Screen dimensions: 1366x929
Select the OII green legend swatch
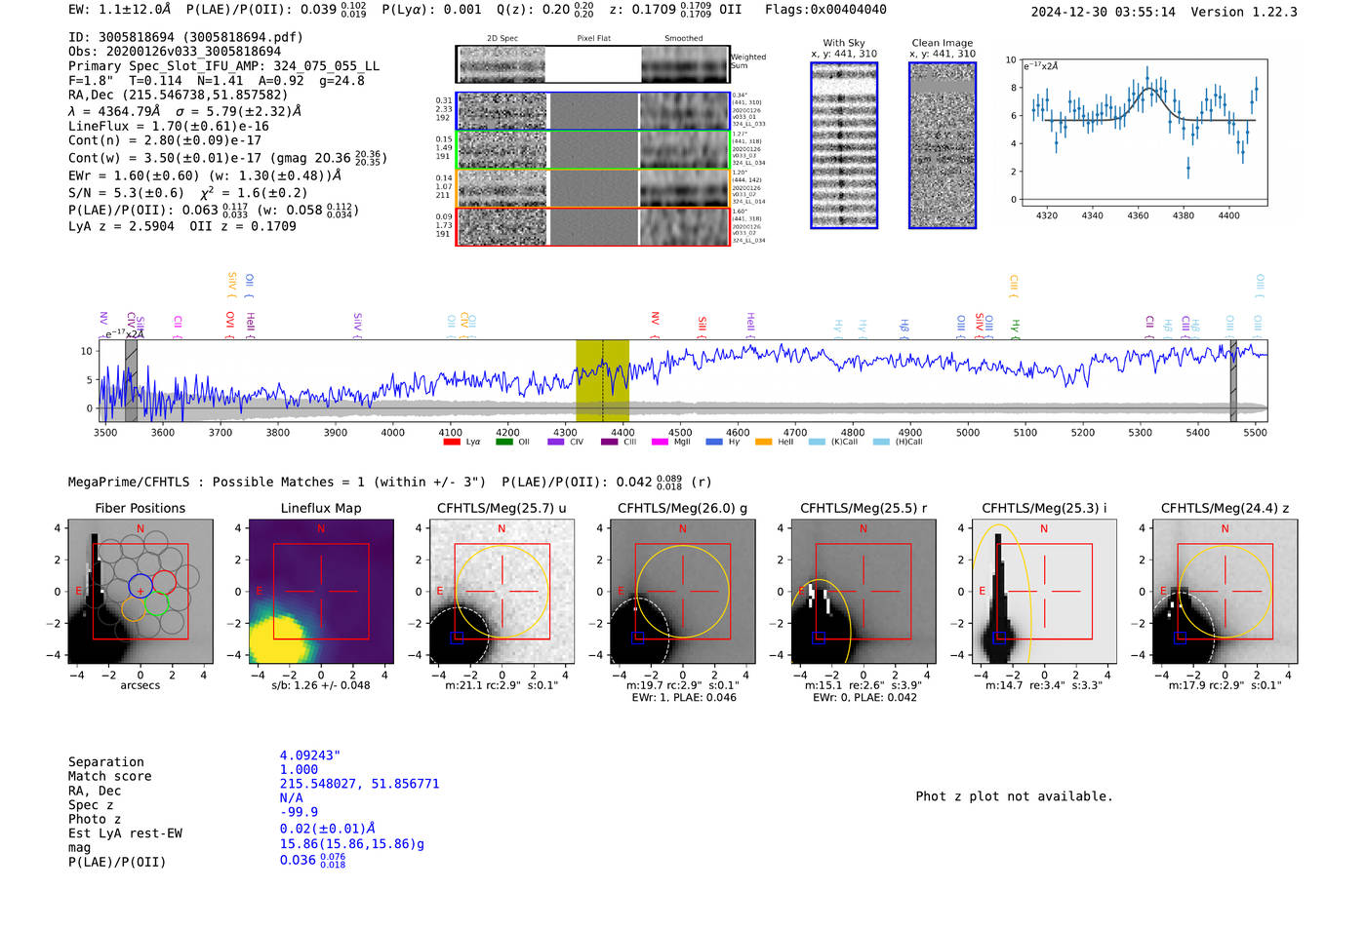(x=503, y=442)
